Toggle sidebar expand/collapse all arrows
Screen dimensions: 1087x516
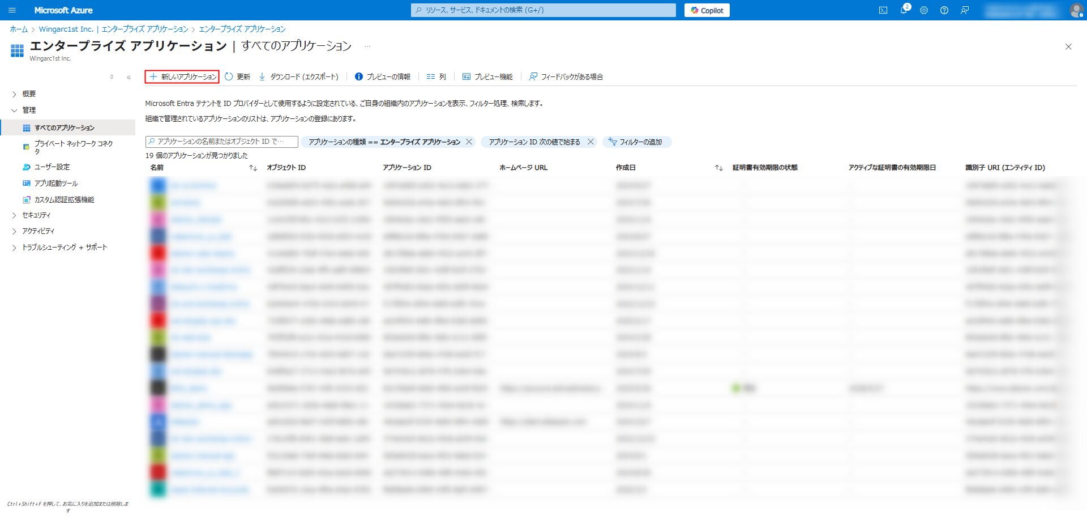click(112, 77)
